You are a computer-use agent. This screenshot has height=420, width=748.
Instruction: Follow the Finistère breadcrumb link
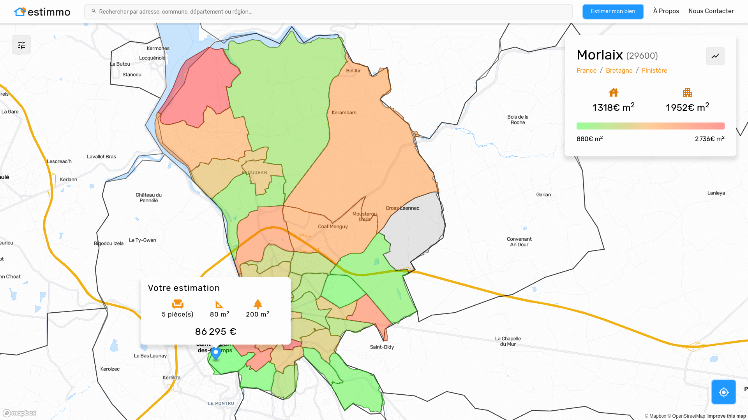(654, 70)
